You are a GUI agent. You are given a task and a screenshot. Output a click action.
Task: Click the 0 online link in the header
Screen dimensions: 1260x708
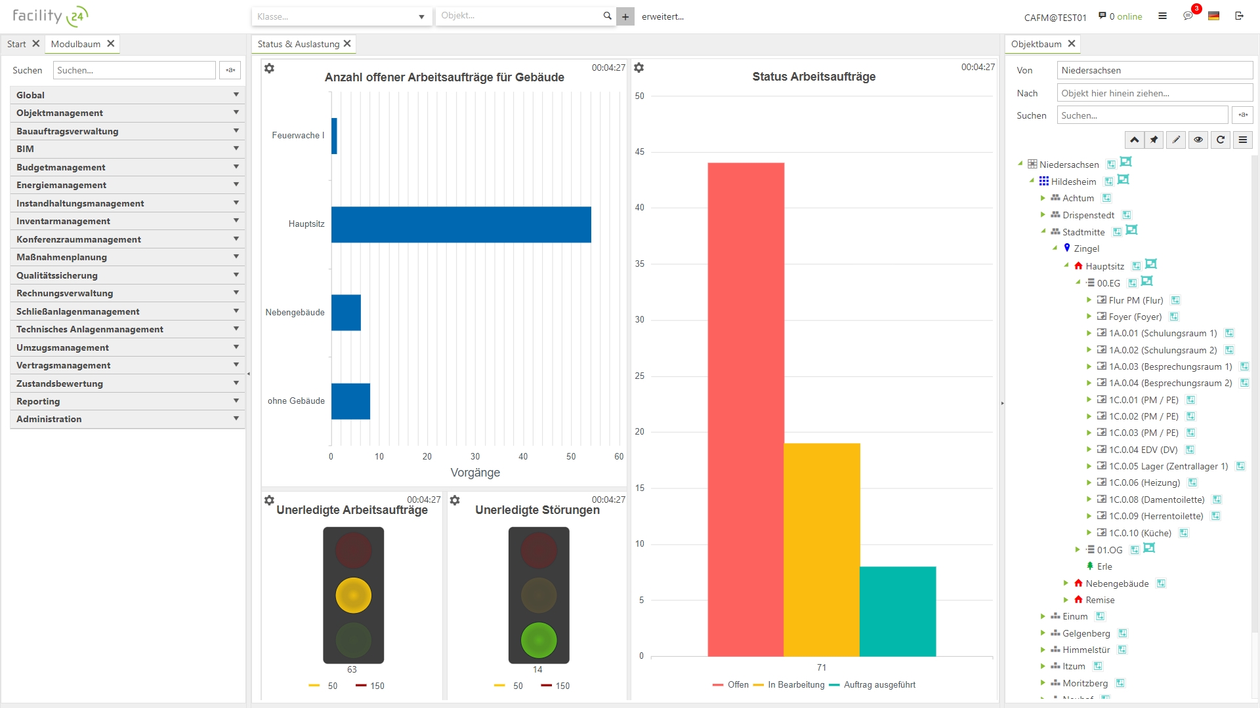pos(1120,16)
